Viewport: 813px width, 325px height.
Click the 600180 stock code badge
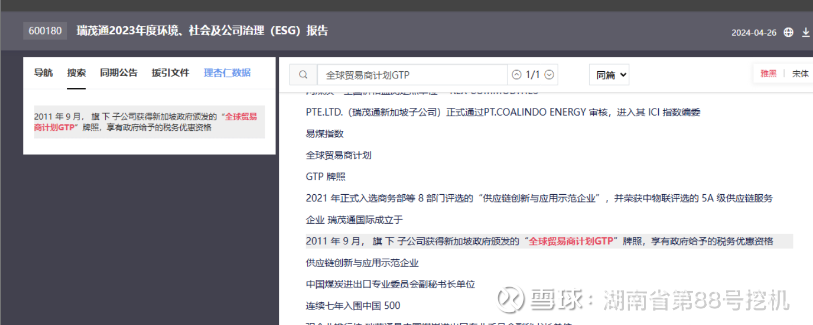coord(45,31)
